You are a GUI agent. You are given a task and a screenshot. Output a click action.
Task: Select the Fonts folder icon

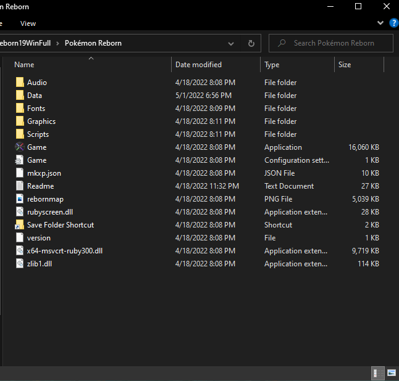(20, 109)
